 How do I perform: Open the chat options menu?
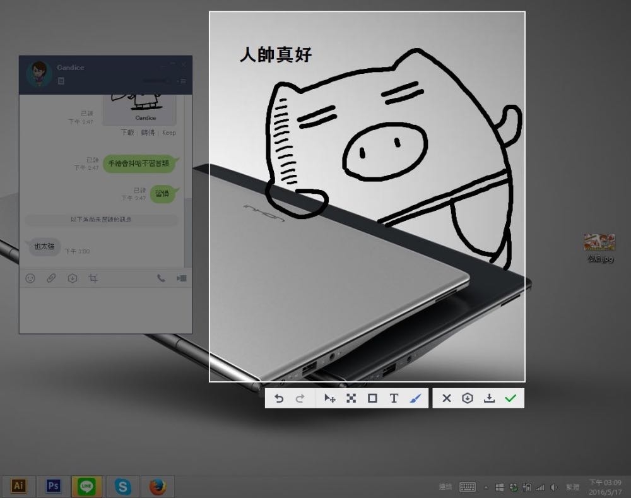click(182, 81)
